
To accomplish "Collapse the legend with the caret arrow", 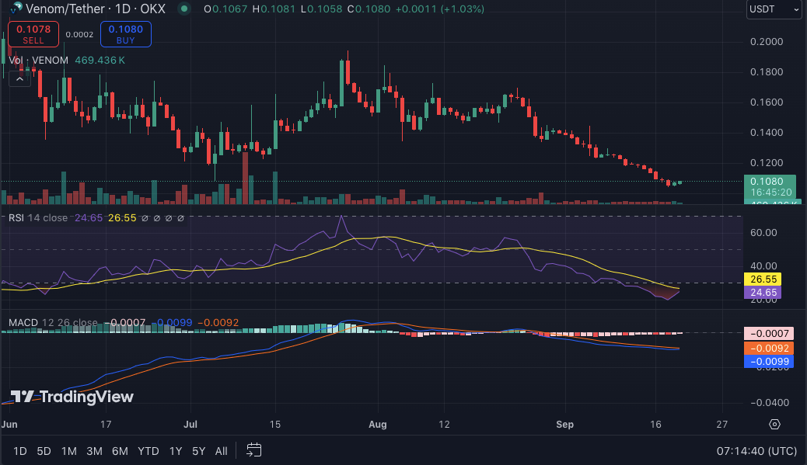I will (19, 79).
